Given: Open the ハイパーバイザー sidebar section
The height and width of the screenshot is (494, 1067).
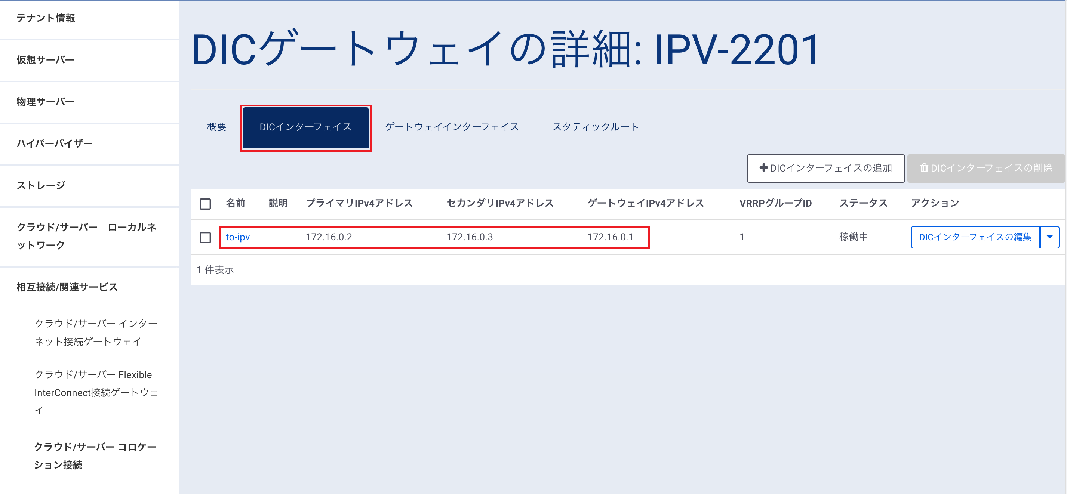Looking at the screenshot, I should (54, 144).
